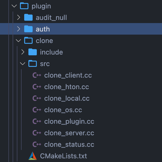This screenshot has width=162, height=162.
Task: Open the clone_server.cc file
Action: [x=69, y=133]
